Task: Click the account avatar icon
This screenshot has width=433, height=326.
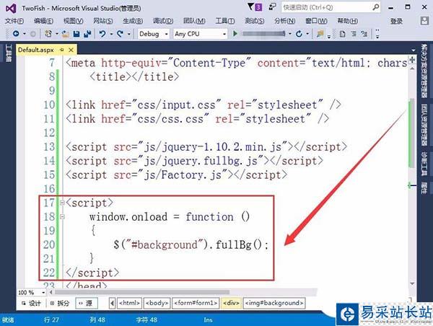Action: 424,21
